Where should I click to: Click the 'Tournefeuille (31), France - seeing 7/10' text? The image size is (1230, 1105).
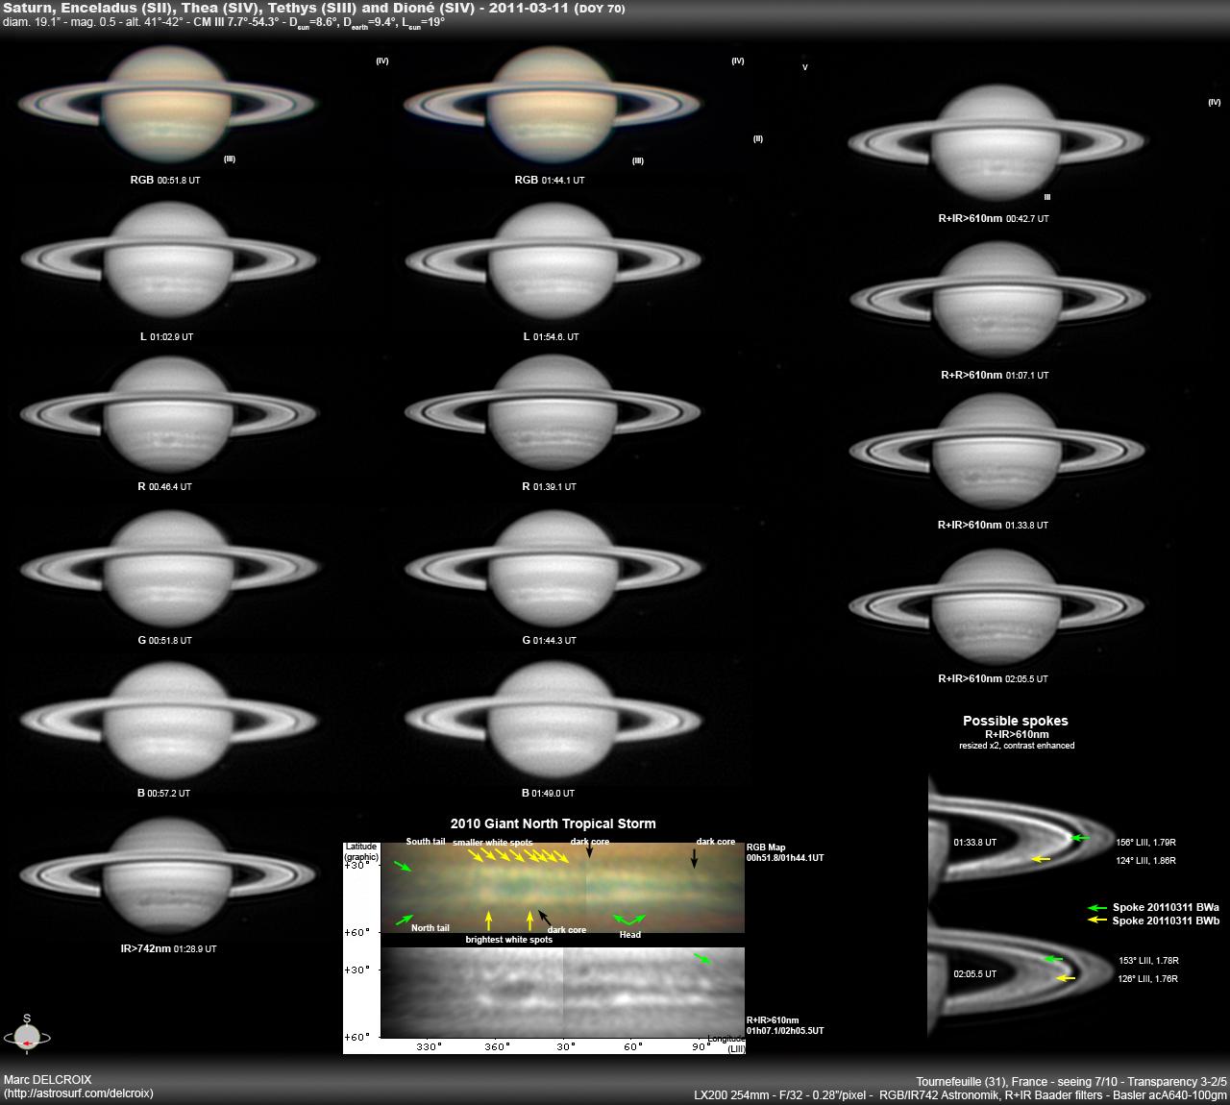pos(1071,1081)
